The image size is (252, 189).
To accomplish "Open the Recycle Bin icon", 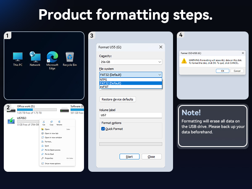I will point(70,59).
